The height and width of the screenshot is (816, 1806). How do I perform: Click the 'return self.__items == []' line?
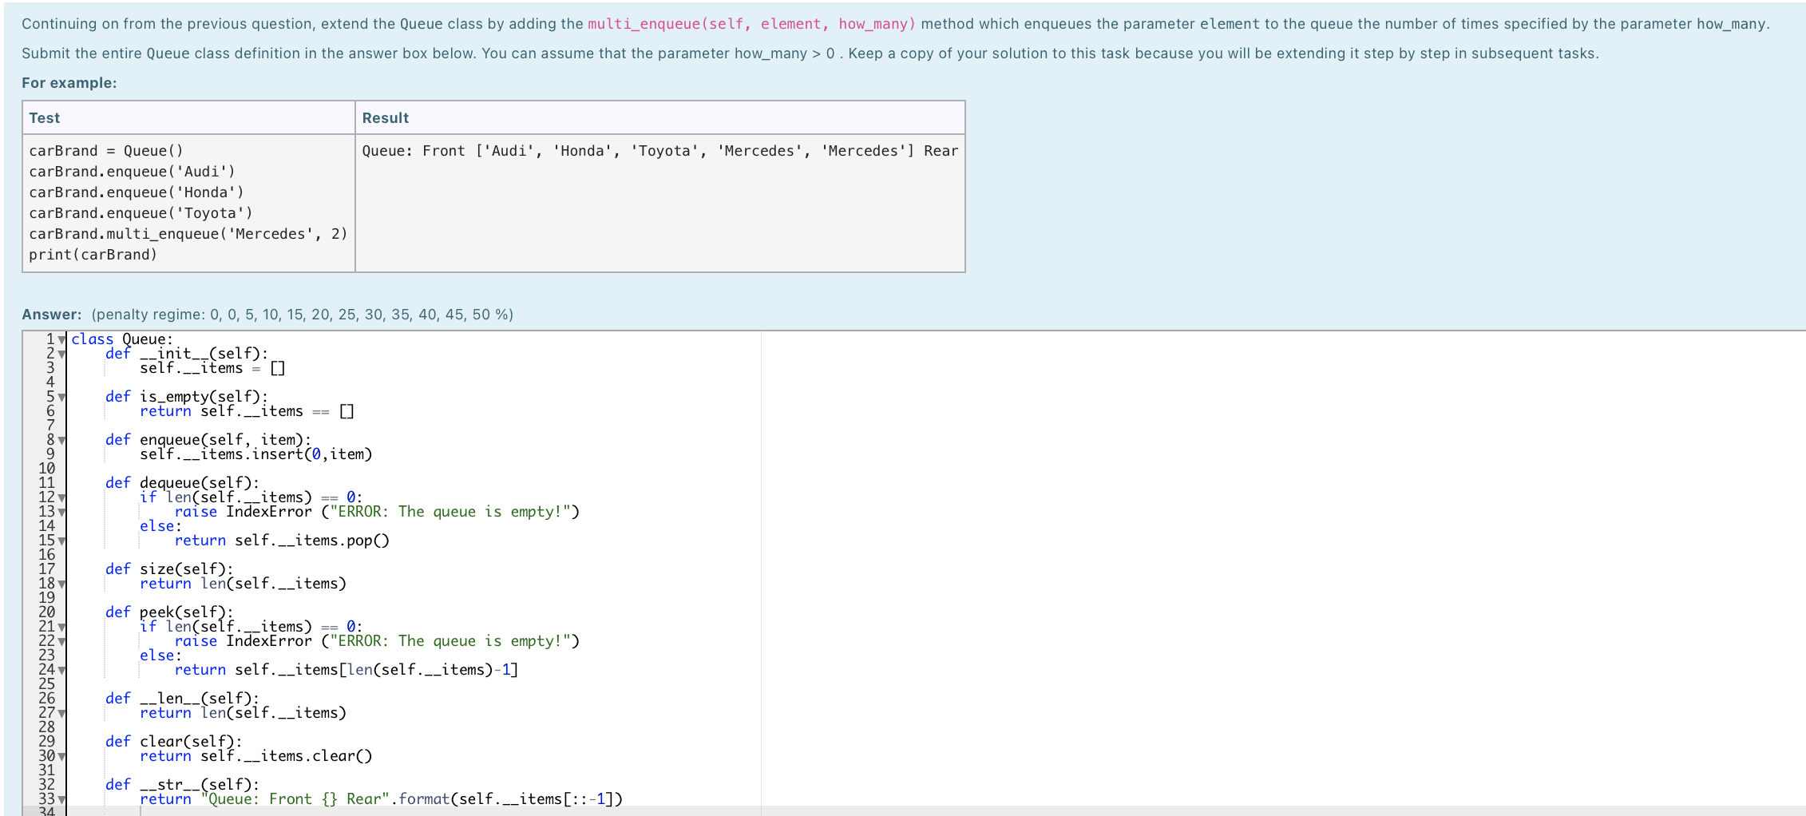pos(247,411)
